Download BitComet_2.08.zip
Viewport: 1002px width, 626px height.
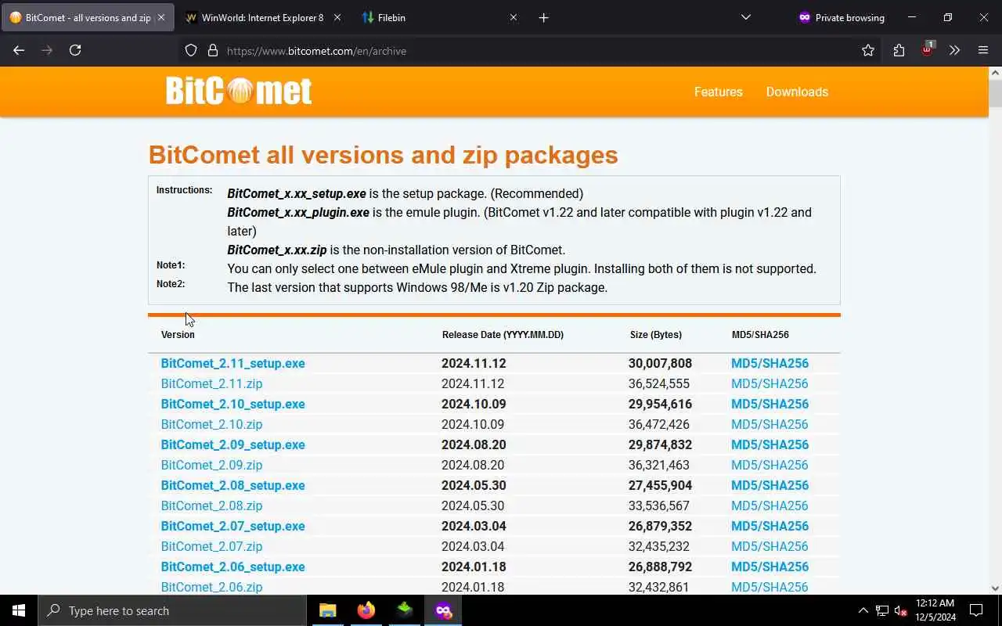211,505
